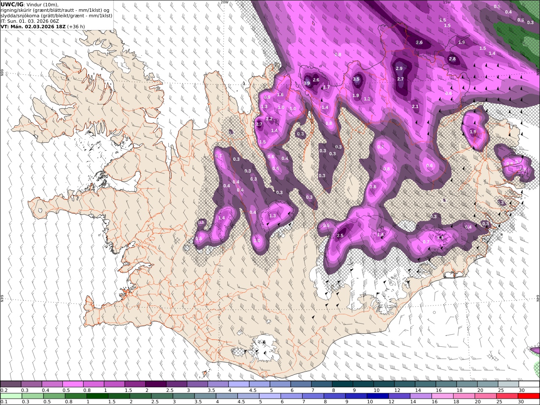Select the 'slydda/snjókoma' legend description line
This screenshot has height=405, width=540.
57,15
